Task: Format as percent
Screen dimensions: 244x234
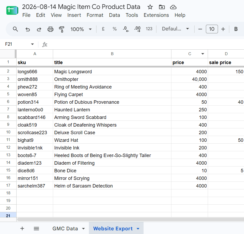Action: pyautogui.click(x=115, y=29)
